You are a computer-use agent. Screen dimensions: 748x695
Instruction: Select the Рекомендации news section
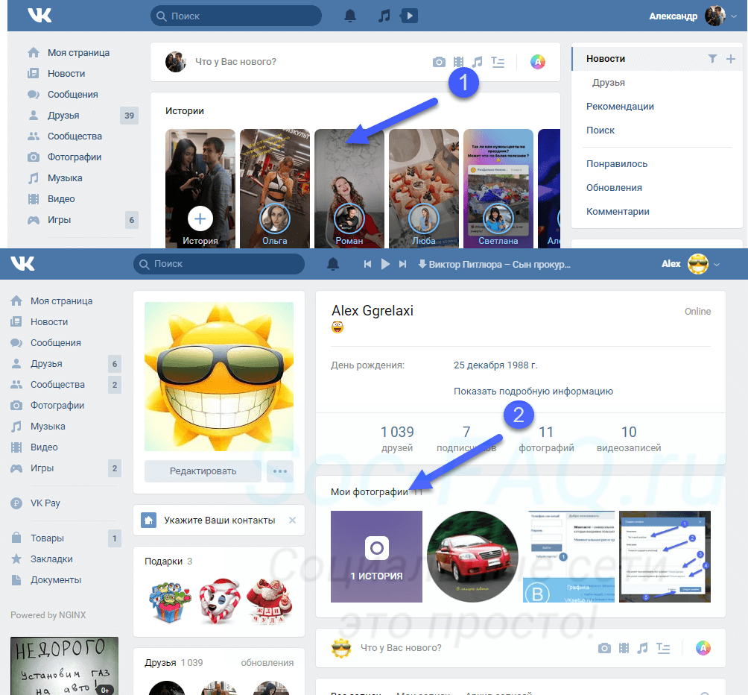[620, 107]
